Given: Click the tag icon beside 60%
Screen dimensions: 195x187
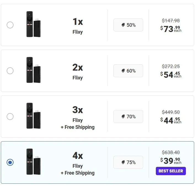Looking at the screenshot, I should click(x=123, y=71).
